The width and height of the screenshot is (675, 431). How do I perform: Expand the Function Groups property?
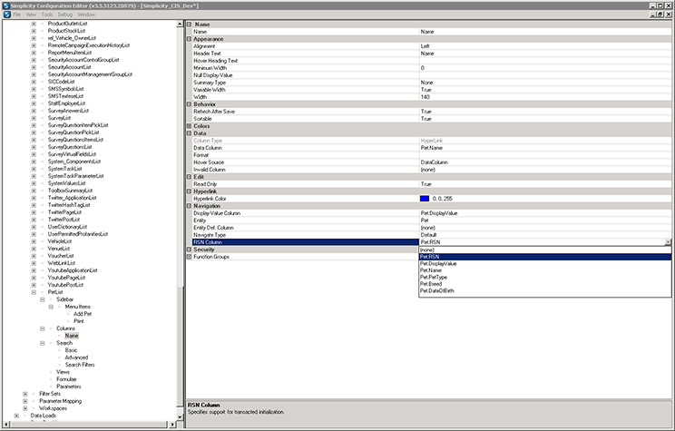tap(189, 257)
